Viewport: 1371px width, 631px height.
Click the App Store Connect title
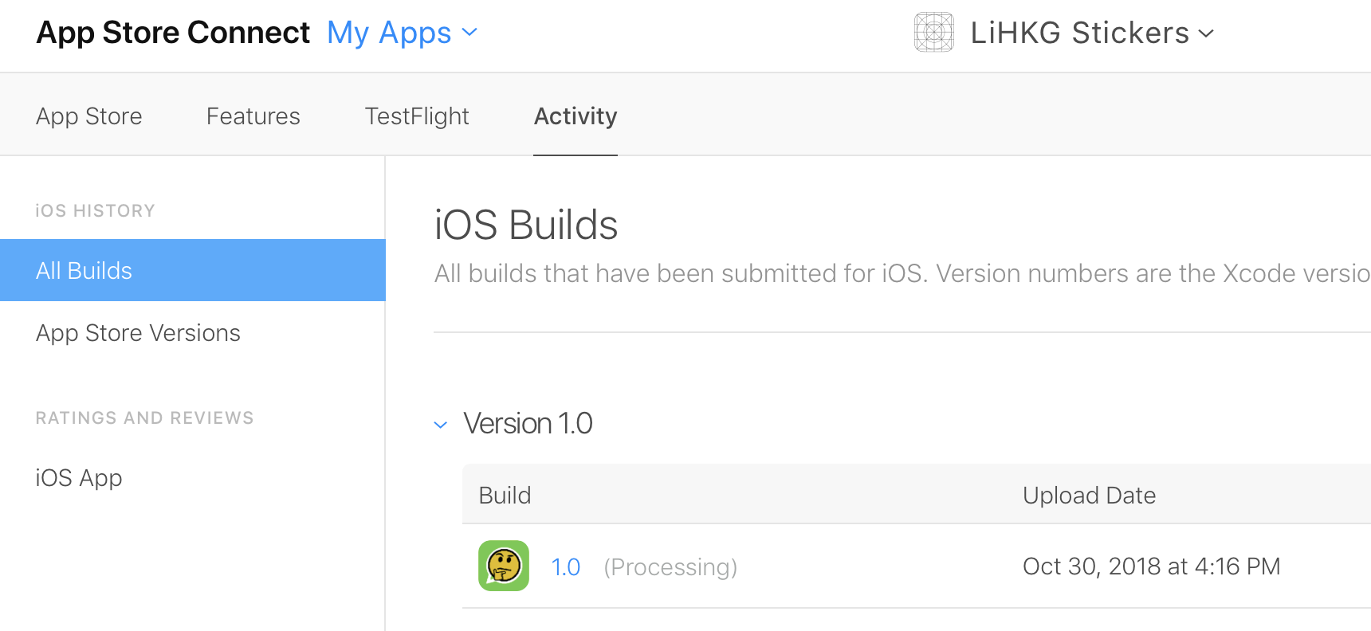(x=173, y=33)
